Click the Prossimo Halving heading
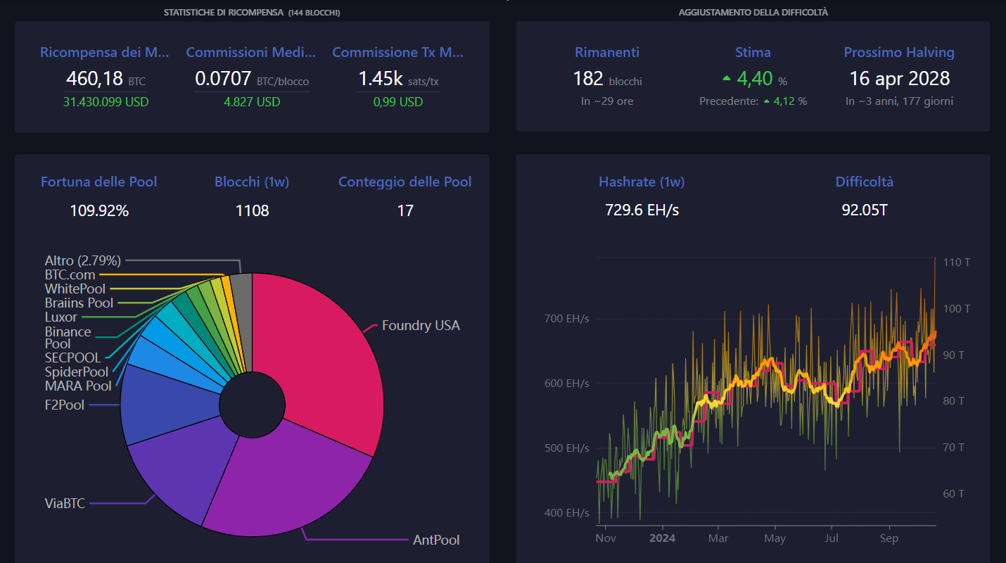The height and width of the screenshot is (563, 1006). (899, 52)
